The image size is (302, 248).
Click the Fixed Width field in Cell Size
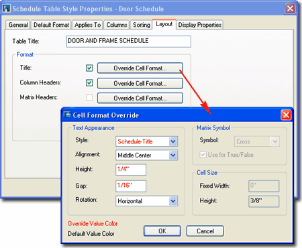pos(264,186)
